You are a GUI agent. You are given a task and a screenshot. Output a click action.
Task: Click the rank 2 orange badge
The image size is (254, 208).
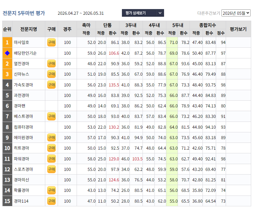click(7, 63)
